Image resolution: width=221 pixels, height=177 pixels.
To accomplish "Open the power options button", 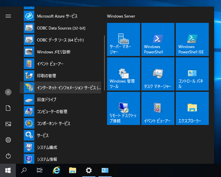I will point(8,156).
